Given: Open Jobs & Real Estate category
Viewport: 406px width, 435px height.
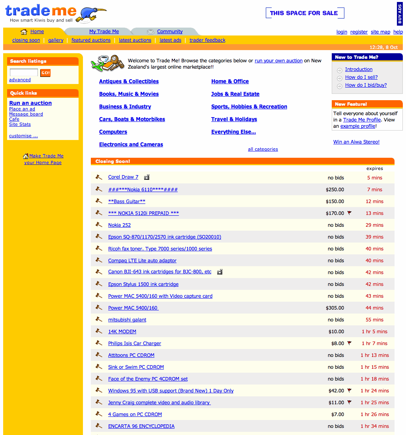Looking at the screenshot, I should (x=235, y=94).
